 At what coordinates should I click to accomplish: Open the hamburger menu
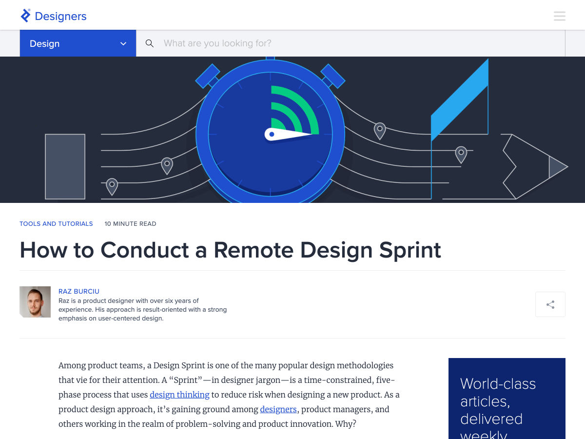[560, 16]
